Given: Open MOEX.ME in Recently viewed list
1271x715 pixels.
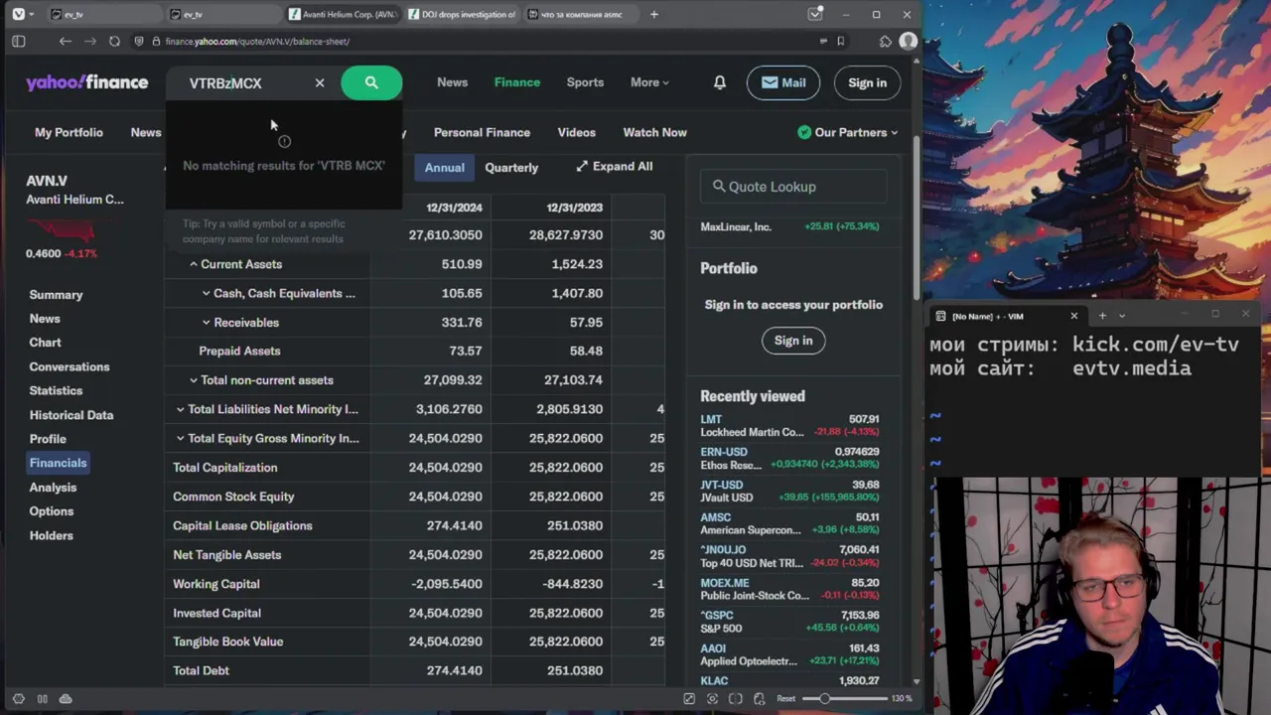Looking at the screenshot, I should click(789, 589).
